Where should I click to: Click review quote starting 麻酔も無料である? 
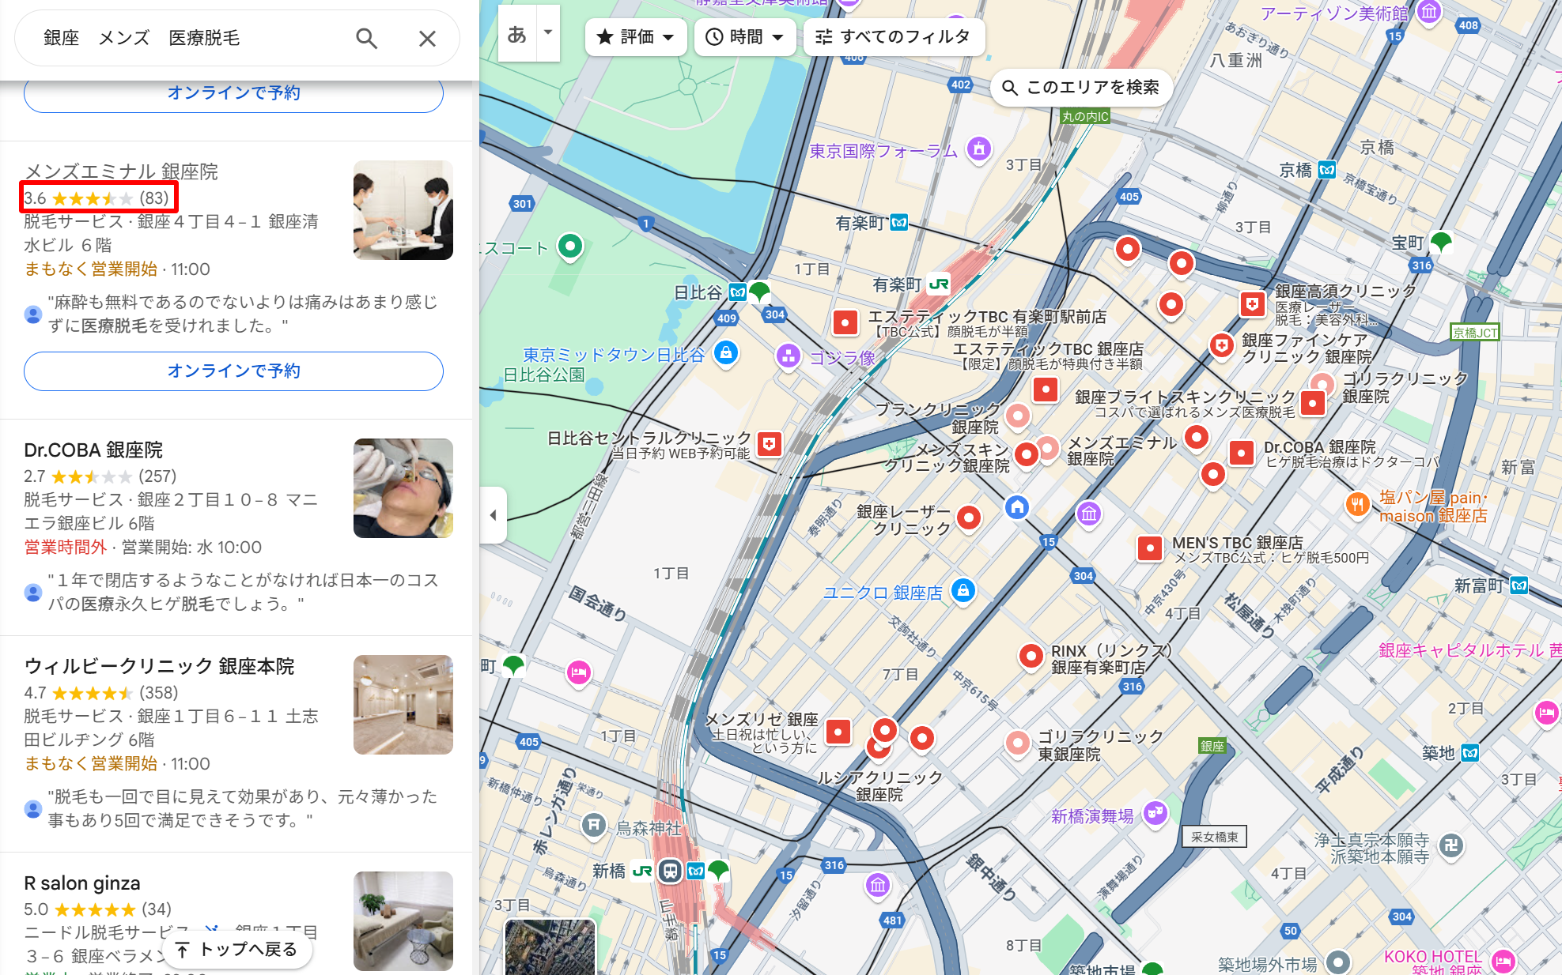tap(242, 314)
